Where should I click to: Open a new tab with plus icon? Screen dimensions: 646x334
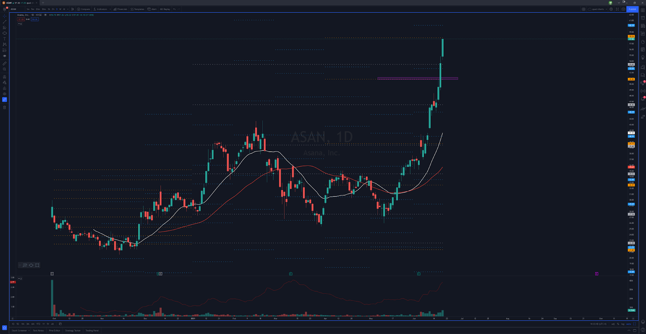[43, 3]
